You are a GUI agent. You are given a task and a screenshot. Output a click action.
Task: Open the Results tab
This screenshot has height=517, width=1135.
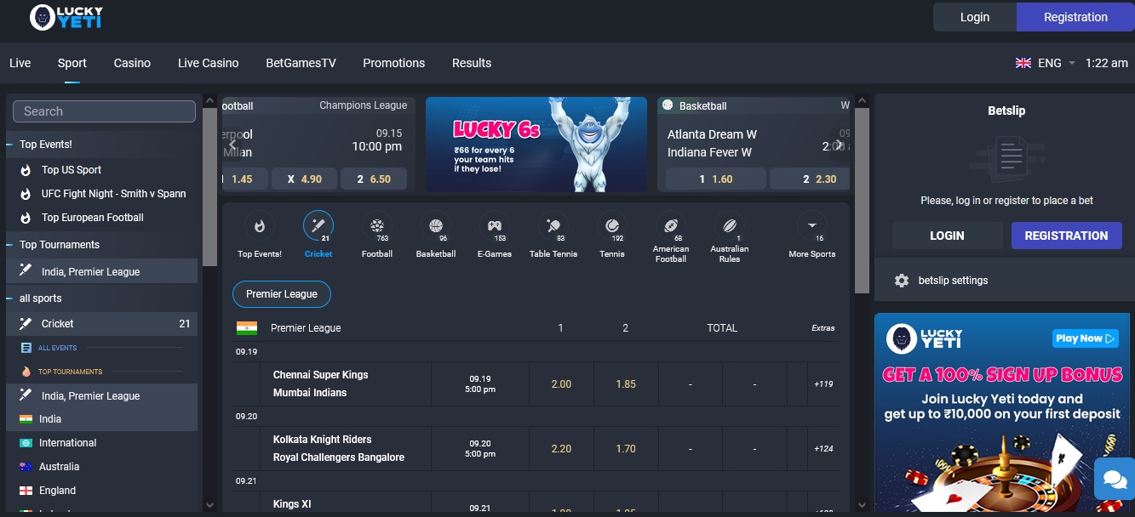472,63
